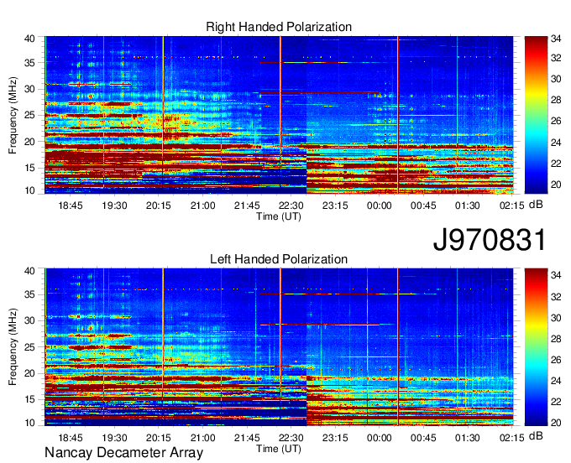
Task: Click 40 MHz tick on Left Handed plot
Action: (x=29, y=271)
